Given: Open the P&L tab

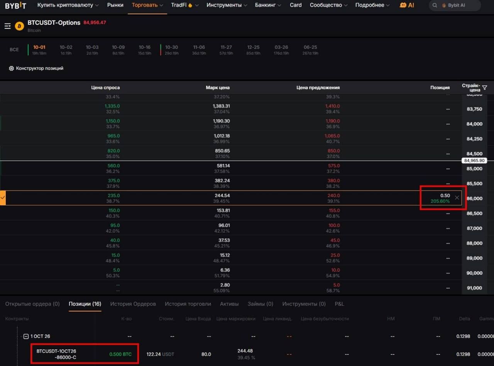Looking at the screenshot, I should click(339, 304).
